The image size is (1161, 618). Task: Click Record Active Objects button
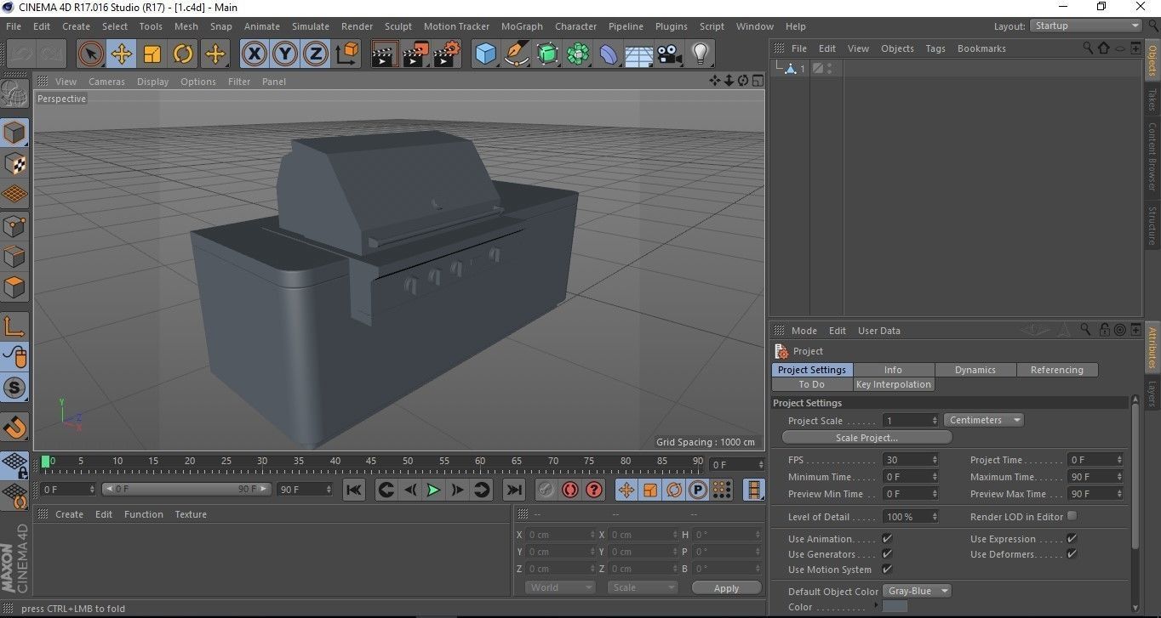click(x=546, y=490)
